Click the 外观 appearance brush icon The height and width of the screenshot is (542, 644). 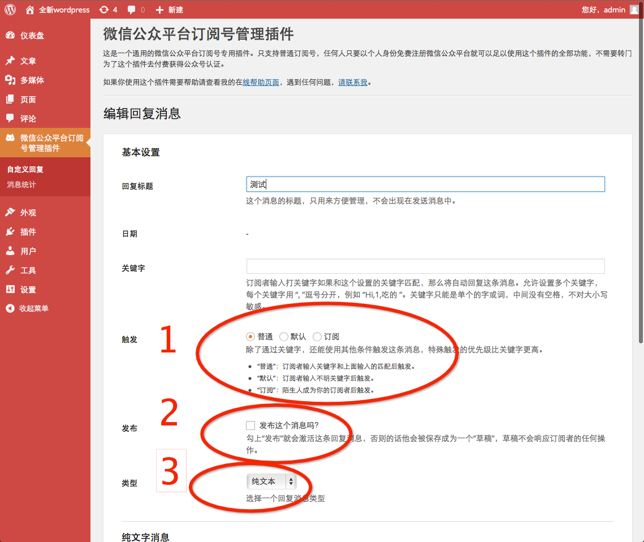10,212
